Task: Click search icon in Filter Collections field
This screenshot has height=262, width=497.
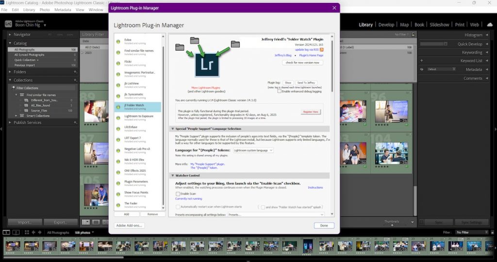Action: coord(14,88)
